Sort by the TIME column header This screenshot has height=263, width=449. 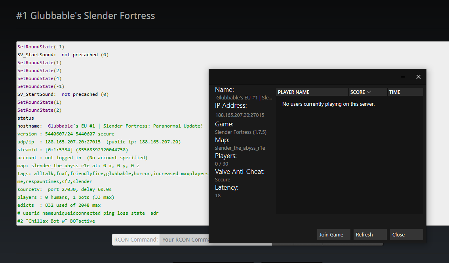tap(405, 92)
